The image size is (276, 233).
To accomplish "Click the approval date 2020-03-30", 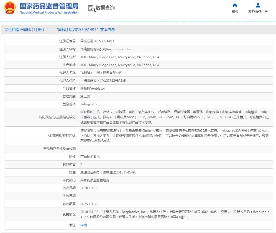I will [89, 188].
